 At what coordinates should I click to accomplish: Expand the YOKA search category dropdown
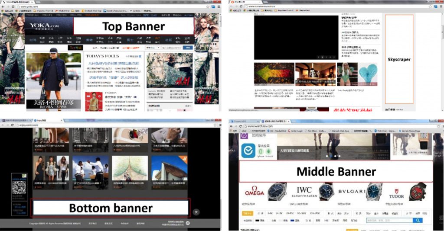click(153, 48)
